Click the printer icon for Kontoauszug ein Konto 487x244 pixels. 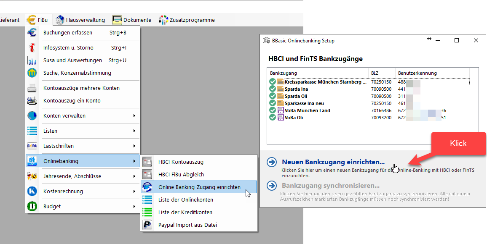(32, 101)
